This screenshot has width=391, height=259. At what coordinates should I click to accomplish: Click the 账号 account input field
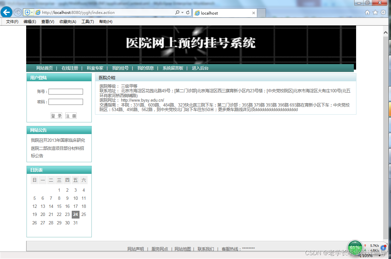point(66,91)
